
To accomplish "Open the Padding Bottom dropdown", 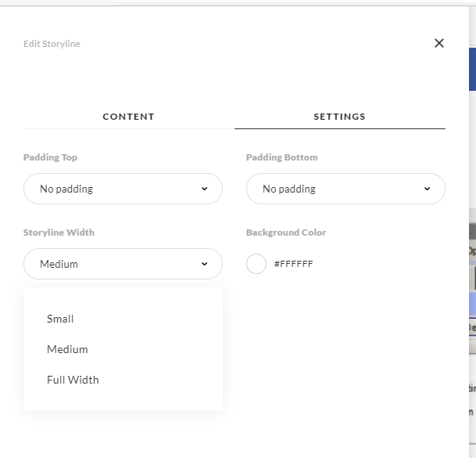I will point(345,189).
